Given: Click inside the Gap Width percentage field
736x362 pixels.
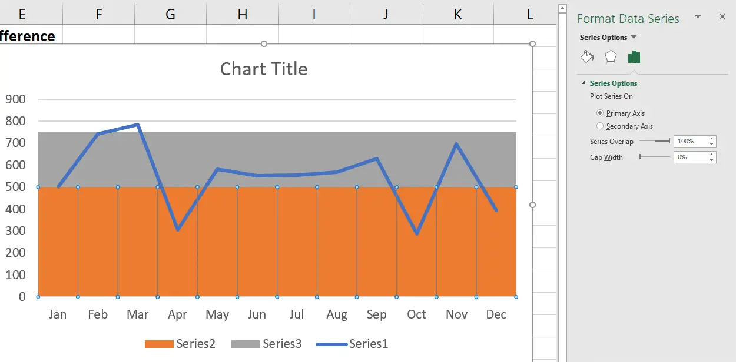Looking at the screenshot, I should [690, 157].
